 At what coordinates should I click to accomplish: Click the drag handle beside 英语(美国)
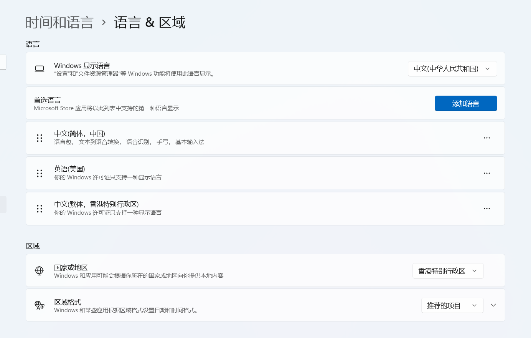[39, 173]
